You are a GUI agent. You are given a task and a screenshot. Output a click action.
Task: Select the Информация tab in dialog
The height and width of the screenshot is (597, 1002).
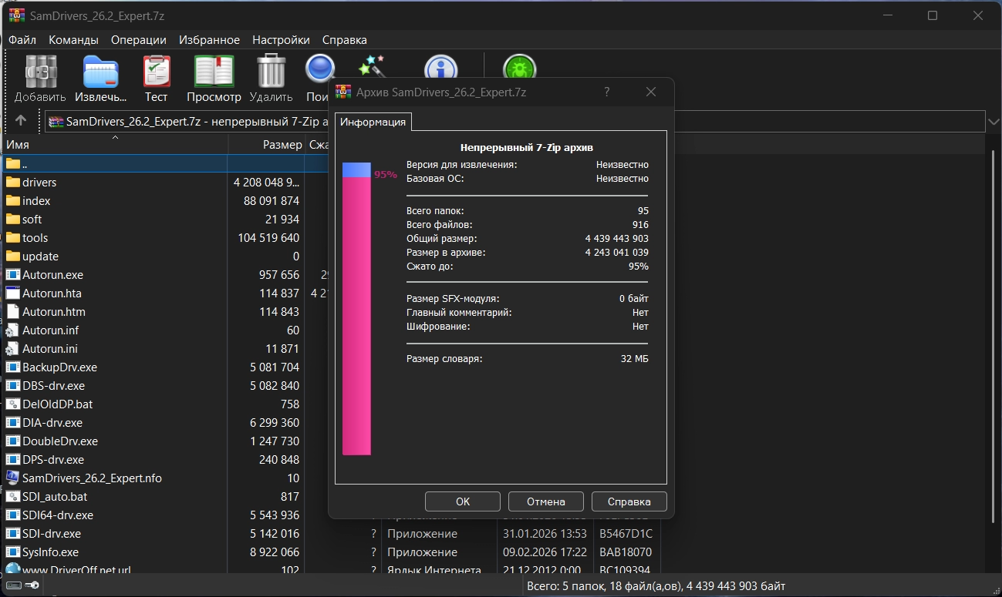[x=373, y=122]
